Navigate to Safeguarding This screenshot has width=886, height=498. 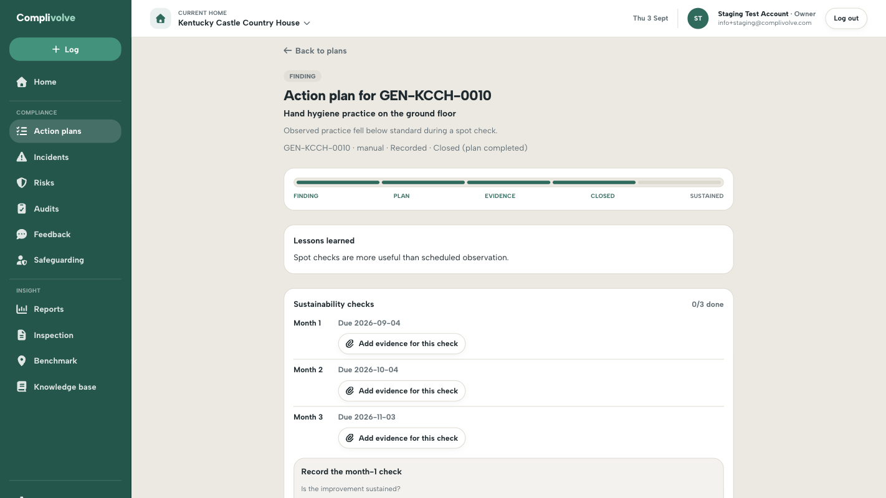pyautogui.click(x=65, y=260)
